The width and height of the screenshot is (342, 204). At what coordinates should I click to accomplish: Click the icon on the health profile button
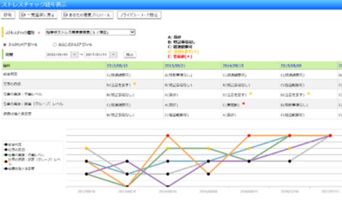point(65,15)
